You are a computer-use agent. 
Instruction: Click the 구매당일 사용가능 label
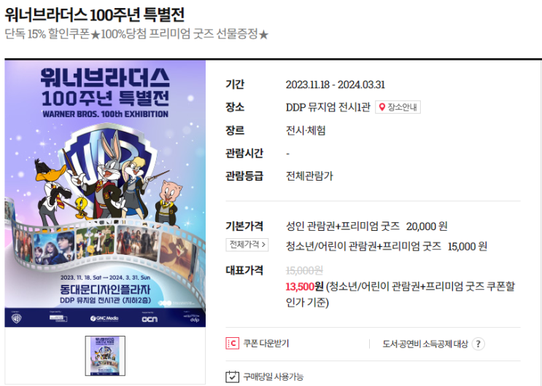[273, 377]
